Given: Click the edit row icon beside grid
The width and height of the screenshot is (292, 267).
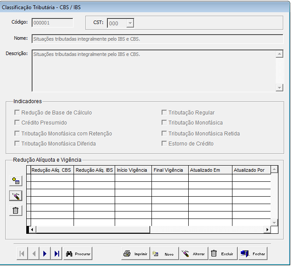Looking at the screenshot, I should point(15,195).
